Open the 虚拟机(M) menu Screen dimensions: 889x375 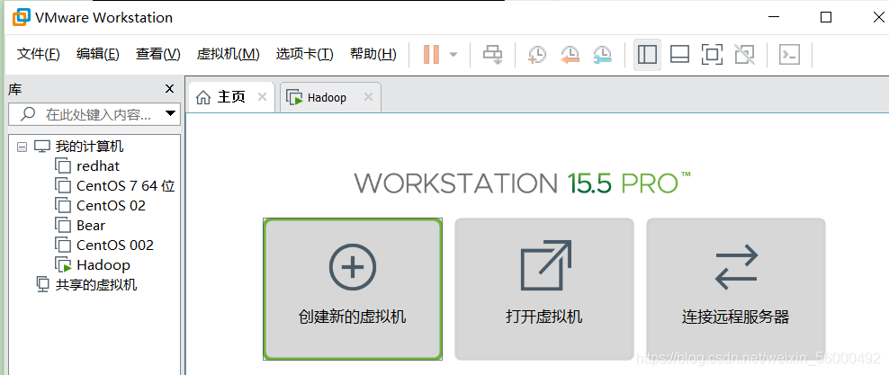pyautogui.click(x=228, y=54)
